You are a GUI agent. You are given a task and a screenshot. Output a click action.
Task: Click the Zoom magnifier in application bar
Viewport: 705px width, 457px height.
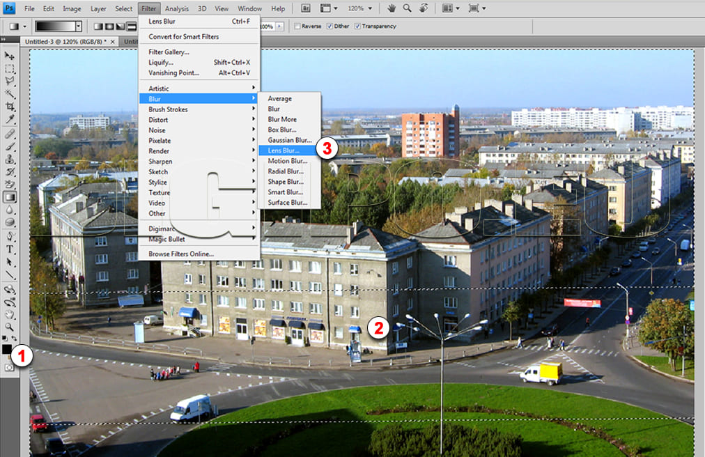[407, 8]
